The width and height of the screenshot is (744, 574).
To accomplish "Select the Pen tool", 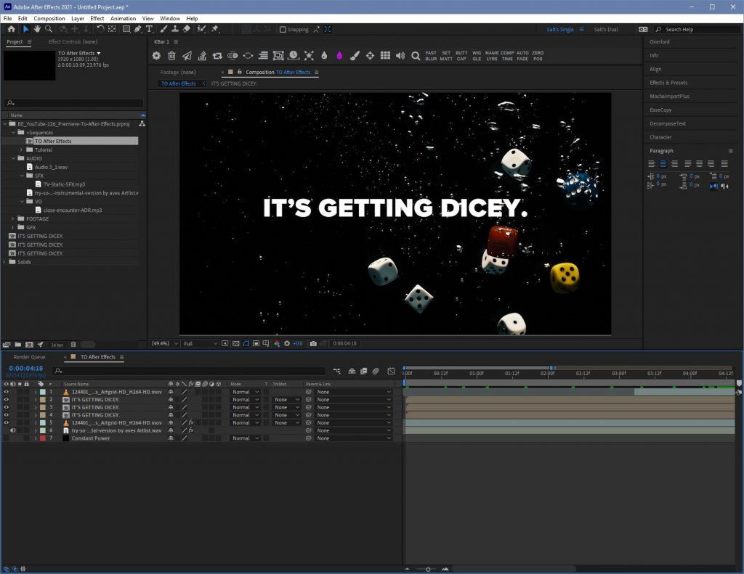I will point(138,29).
